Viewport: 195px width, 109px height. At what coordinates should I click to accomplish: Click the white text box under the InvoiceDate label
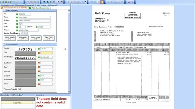18,106
